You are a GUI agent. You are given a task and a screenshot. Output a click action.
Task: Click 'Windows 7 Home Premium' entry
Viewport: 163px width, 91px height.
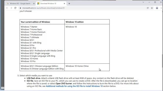click(x=33, y=32)
